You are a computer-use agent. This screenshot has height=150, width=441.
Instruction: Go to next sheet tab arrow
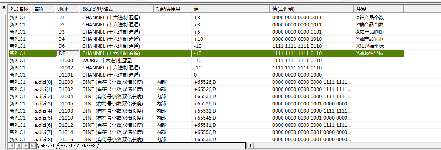click(x=25, y=146)
